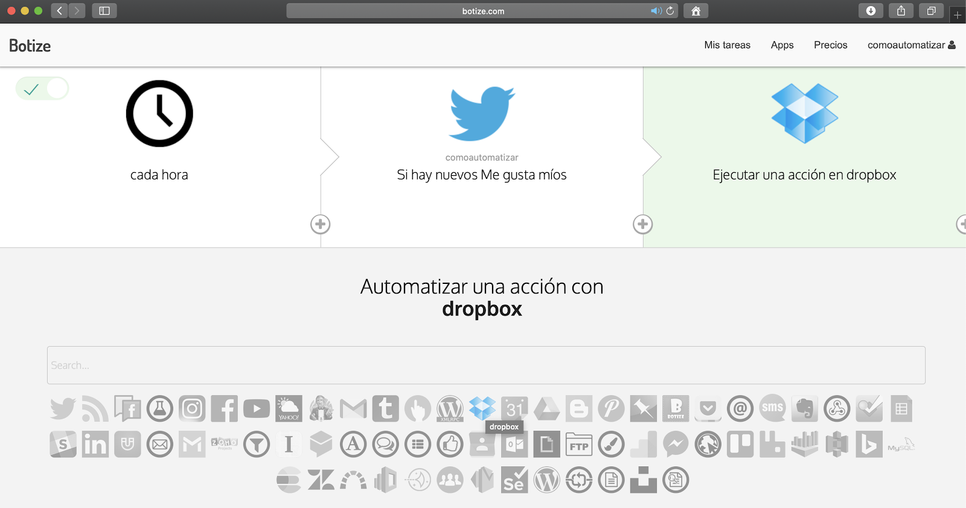Pick the YouTube app icon
This screenshot has width=966, height=508.
(257, 409)
